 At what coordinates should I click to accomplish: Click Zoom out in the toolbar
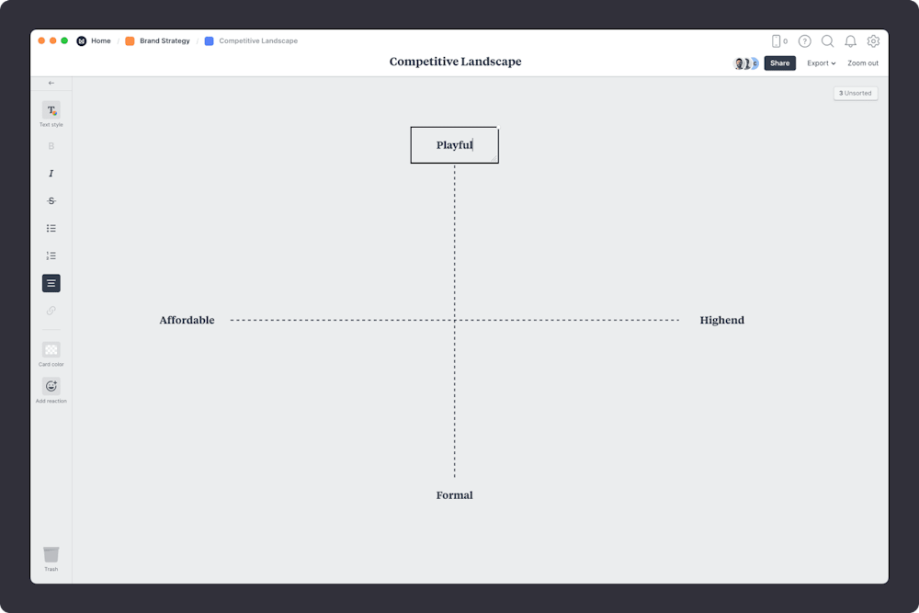(863, 62)
